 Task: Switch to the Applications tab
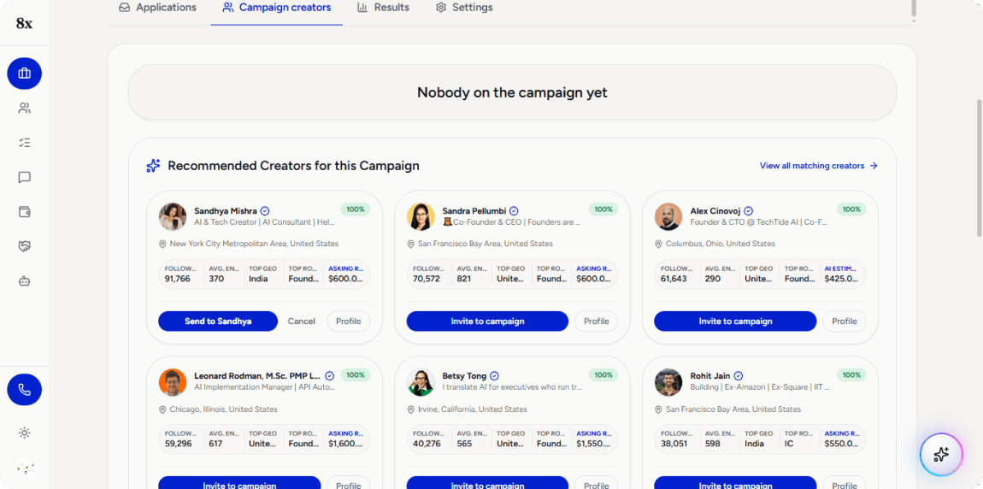(157, 8)
